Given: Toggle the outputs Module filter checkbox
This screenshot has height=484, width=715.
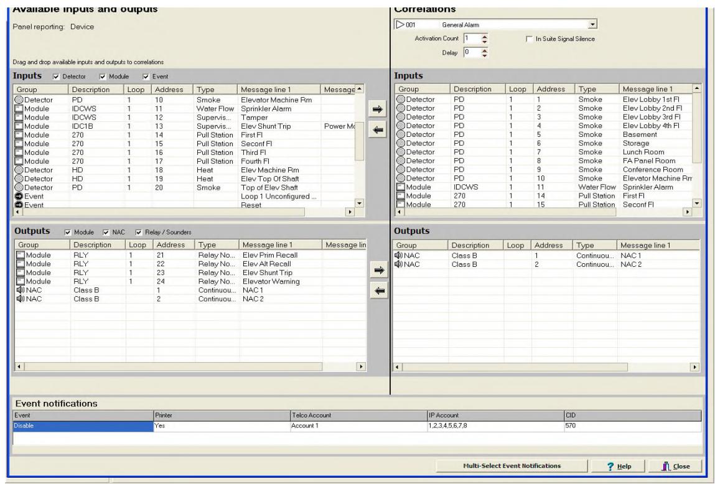Looking at the screenshot, I should click(68, 233).
